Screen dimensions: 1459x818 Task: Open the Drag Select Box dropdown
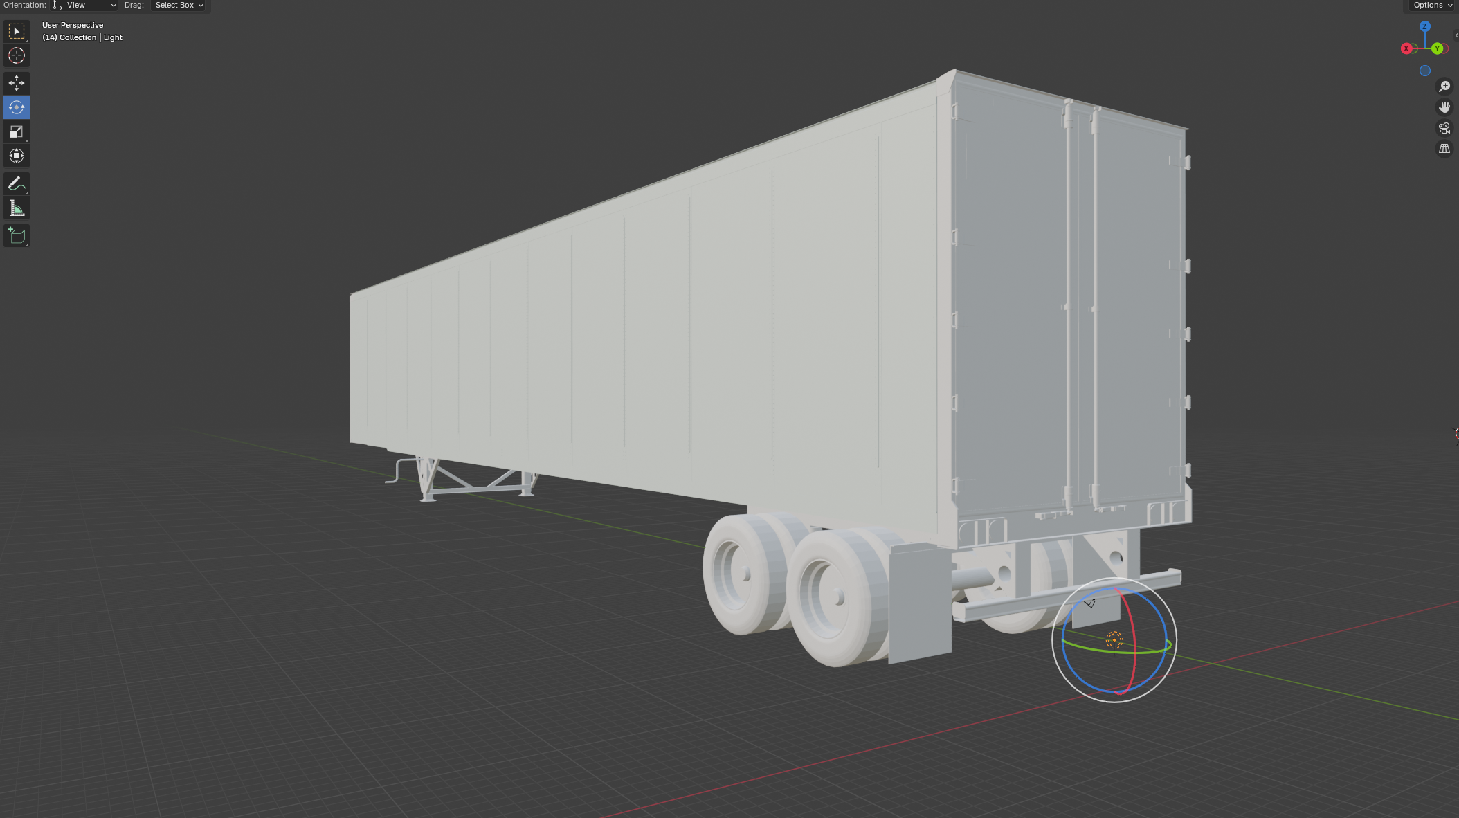click(179, 6)
